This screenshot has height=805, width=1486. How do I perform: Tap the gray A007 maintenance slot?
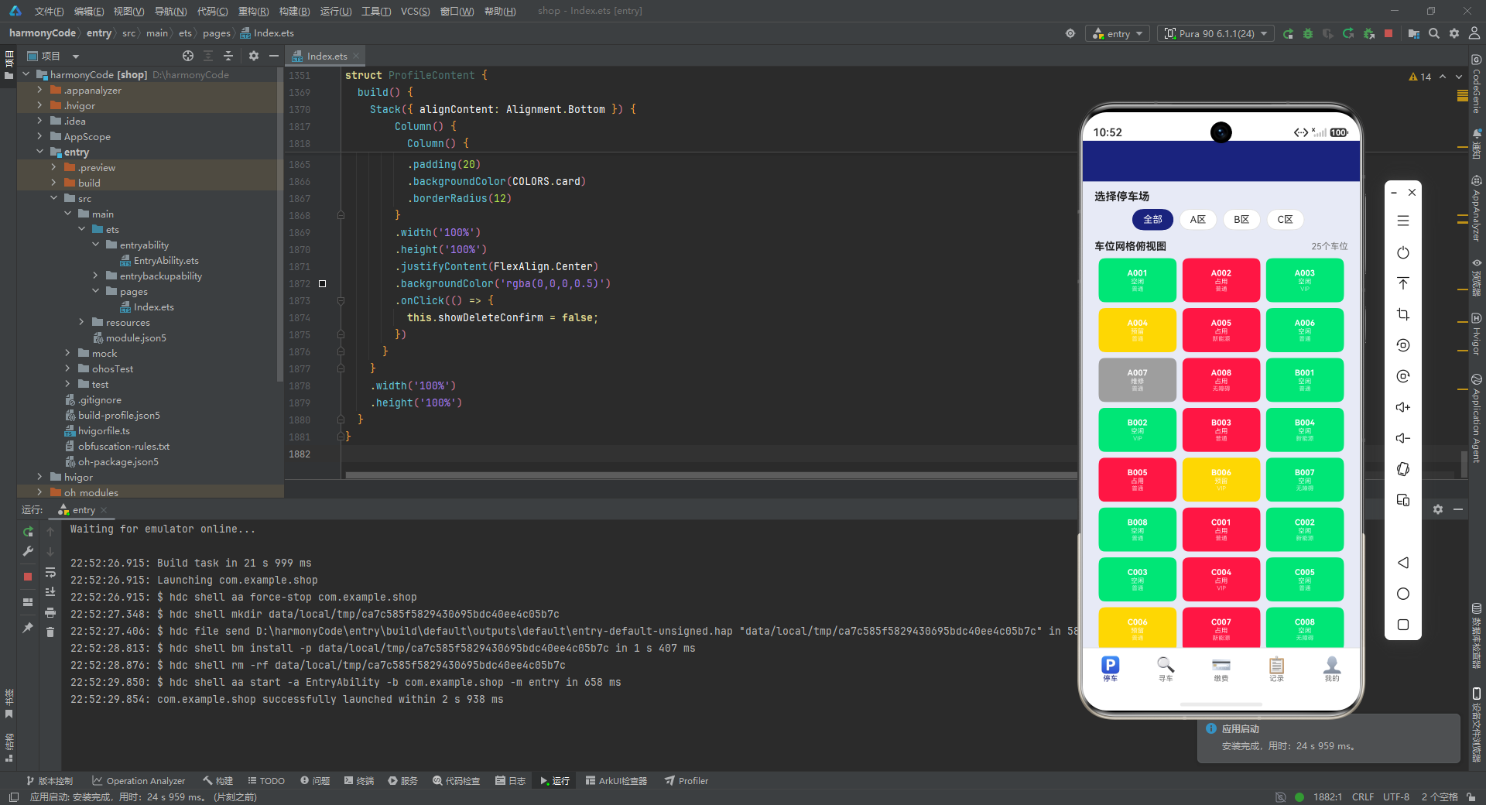pos(1137,380)
